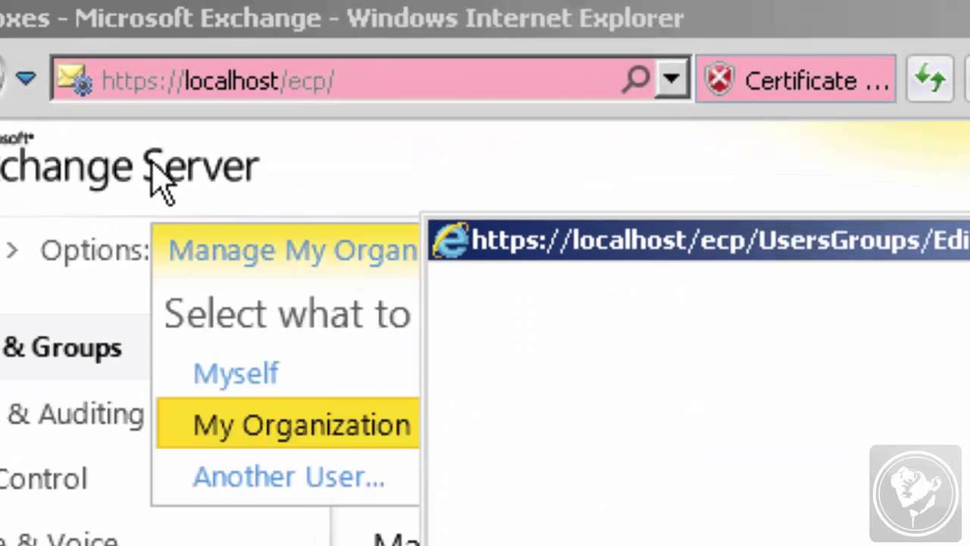Image resolution: width=970 pixels, height=546 pixels.
Task: Open the Certificate error notice
Action: pyautogui.click(x=796, y=80)
